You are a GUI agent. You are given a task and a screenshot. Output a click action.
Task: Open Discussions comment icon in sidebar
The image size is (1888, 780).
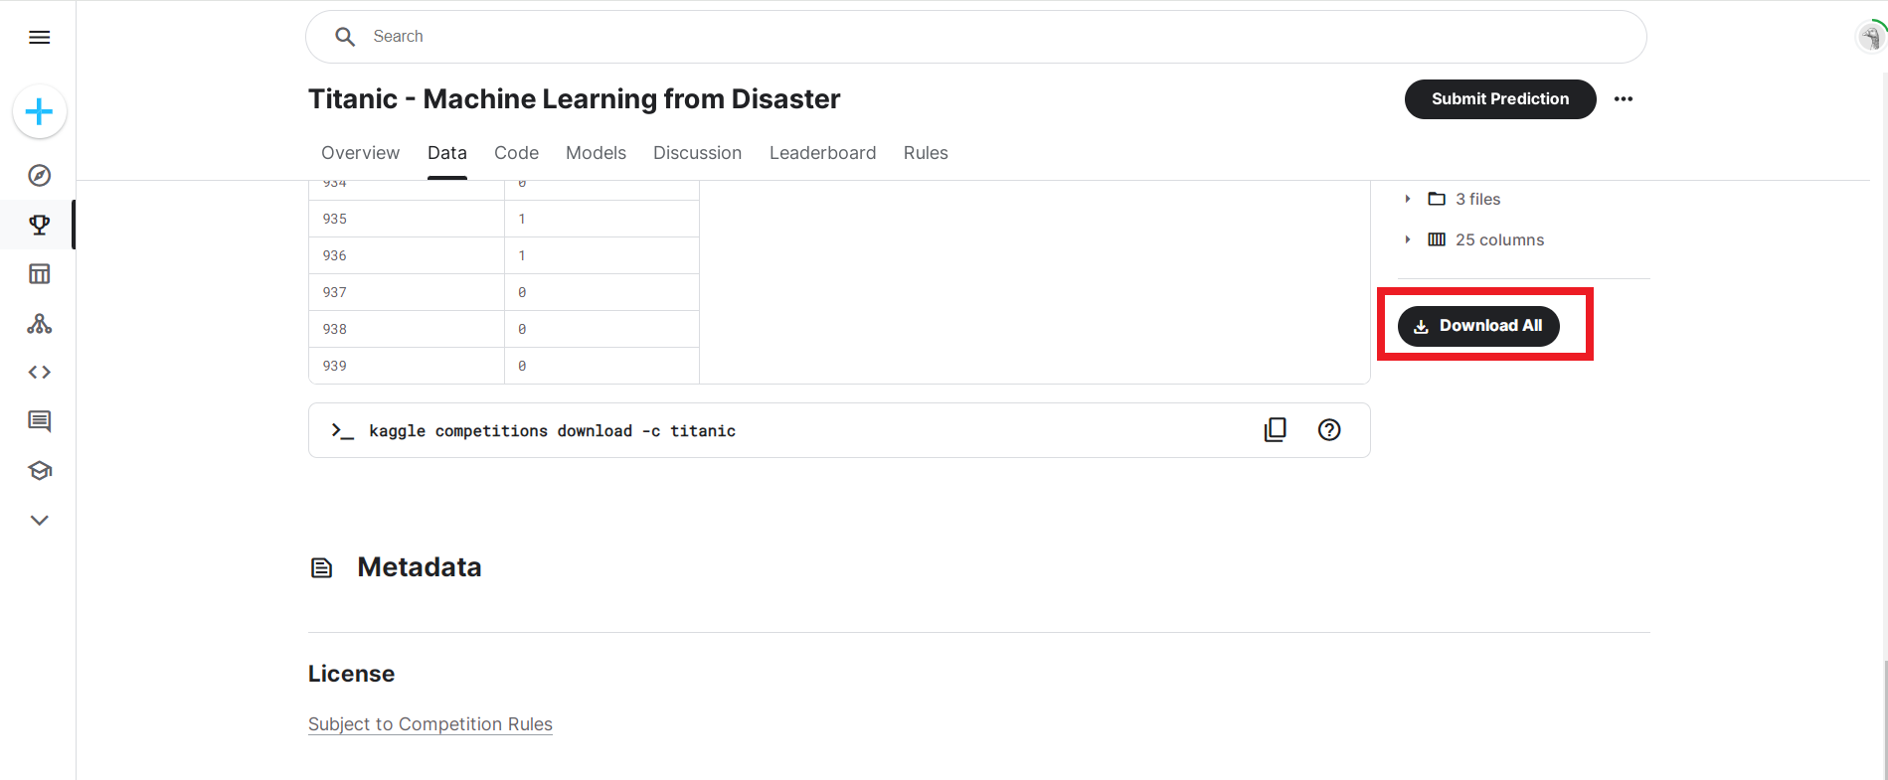point(40,421)
